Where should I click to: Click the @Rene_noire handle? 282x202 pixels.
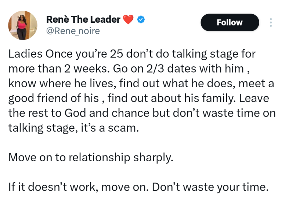click(73, 31)
